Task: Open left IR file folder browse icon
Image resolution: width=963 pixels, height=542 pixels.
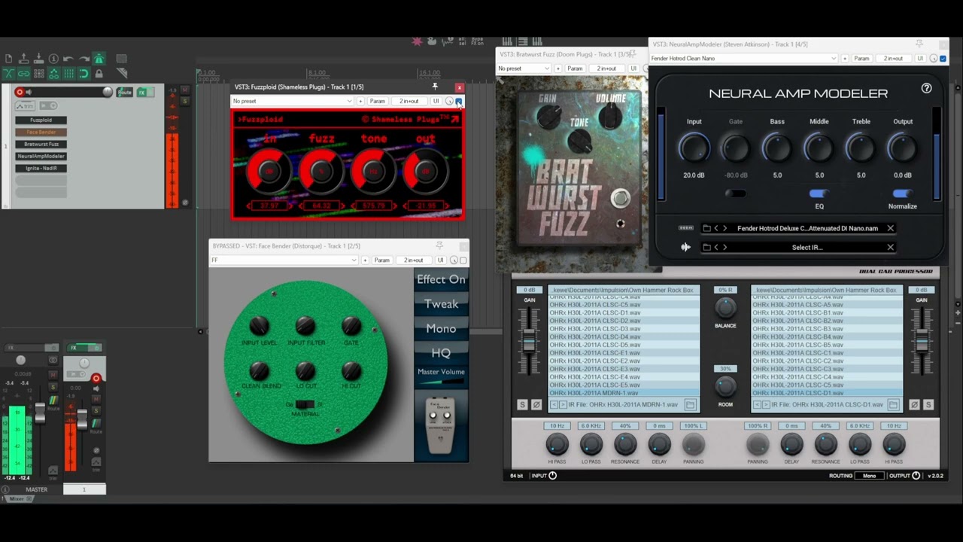Action: (690, 405)
